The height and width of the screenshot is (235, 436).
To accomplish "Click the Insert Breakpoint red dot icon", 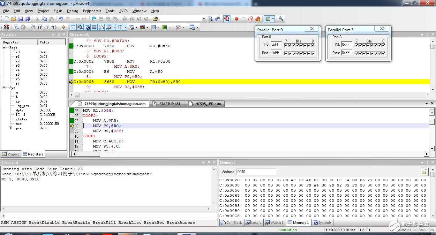I will pos(237,19).
